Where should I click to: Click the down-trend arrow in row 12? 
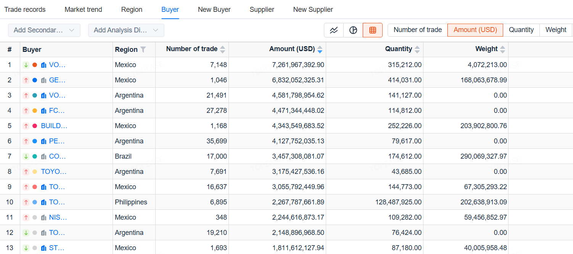[x=26, y=233]
